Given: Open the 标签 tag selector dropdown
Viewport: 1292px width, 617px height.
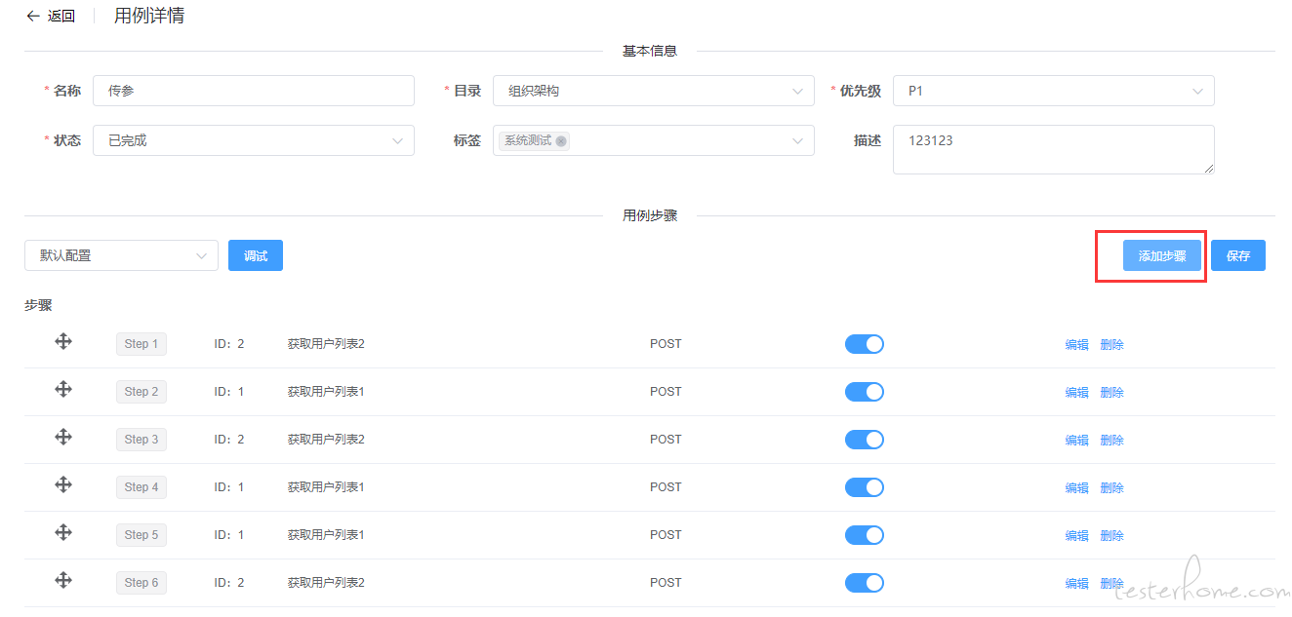Looking at the screenshot, I should 654,140.
